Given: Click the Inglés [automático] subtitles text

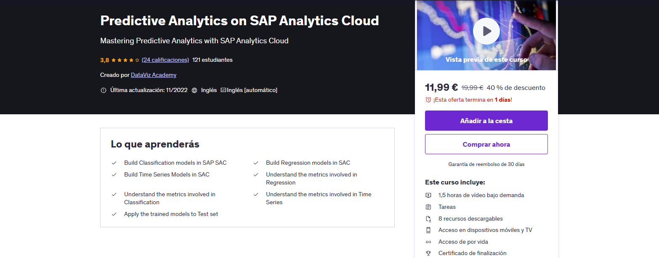Looking at the screenshot, I should 252,90.
